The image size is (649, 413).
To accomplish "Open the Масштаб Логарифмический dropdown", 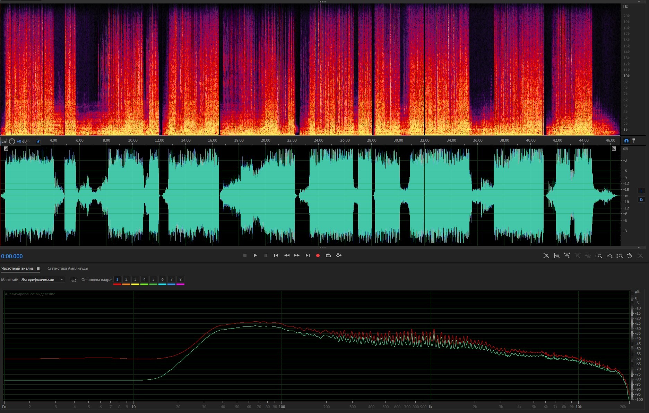I will coord(42,279).
